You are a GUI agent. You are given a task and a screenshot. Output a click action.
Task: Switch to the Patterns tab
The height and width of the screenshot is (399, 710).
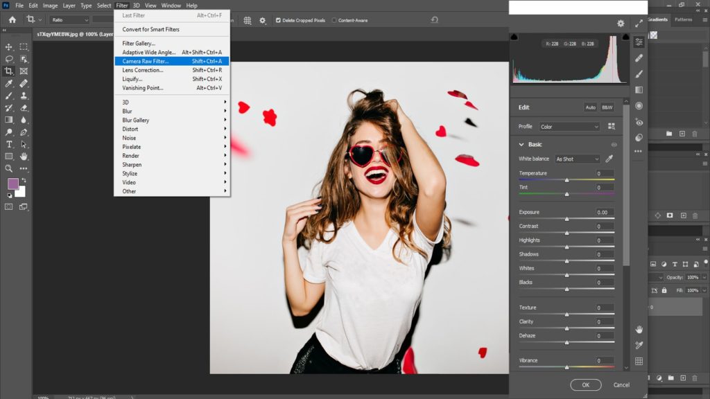[683, 19]
